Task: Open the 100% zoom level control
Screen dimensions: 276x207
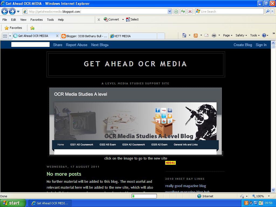Action: [261, 196]
